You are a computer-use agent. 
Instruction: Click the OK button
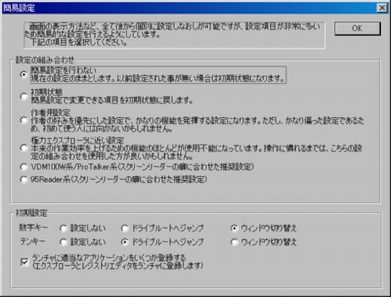pos(357,28)
